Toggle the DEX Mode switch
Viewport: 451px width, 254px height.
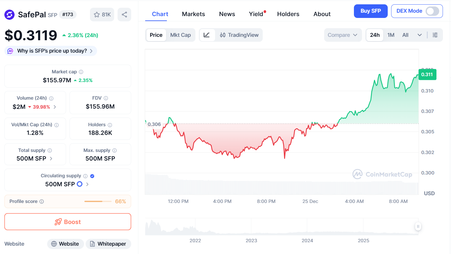pyautogui.click(x=432, y=11)
